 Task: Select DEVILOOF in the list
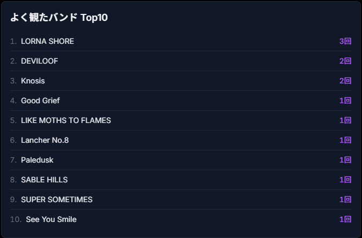point(40,61)
